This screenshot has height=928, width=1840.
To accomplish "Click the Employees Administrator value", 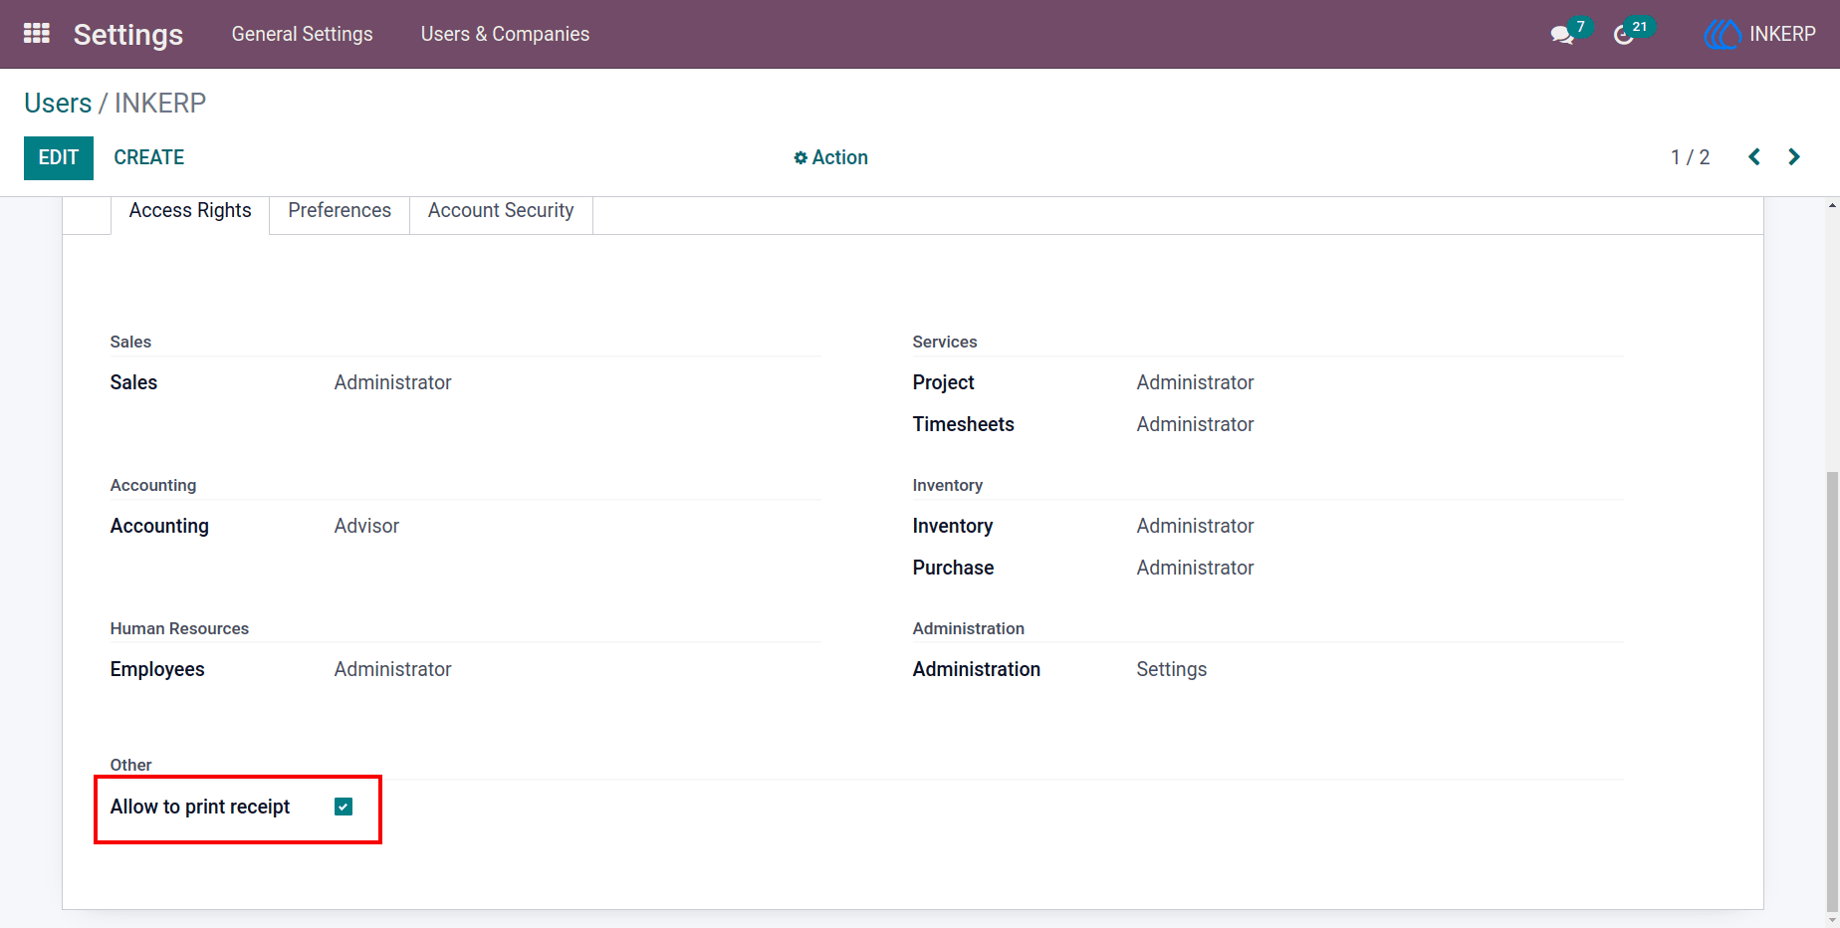I will (x=393, y=669).
